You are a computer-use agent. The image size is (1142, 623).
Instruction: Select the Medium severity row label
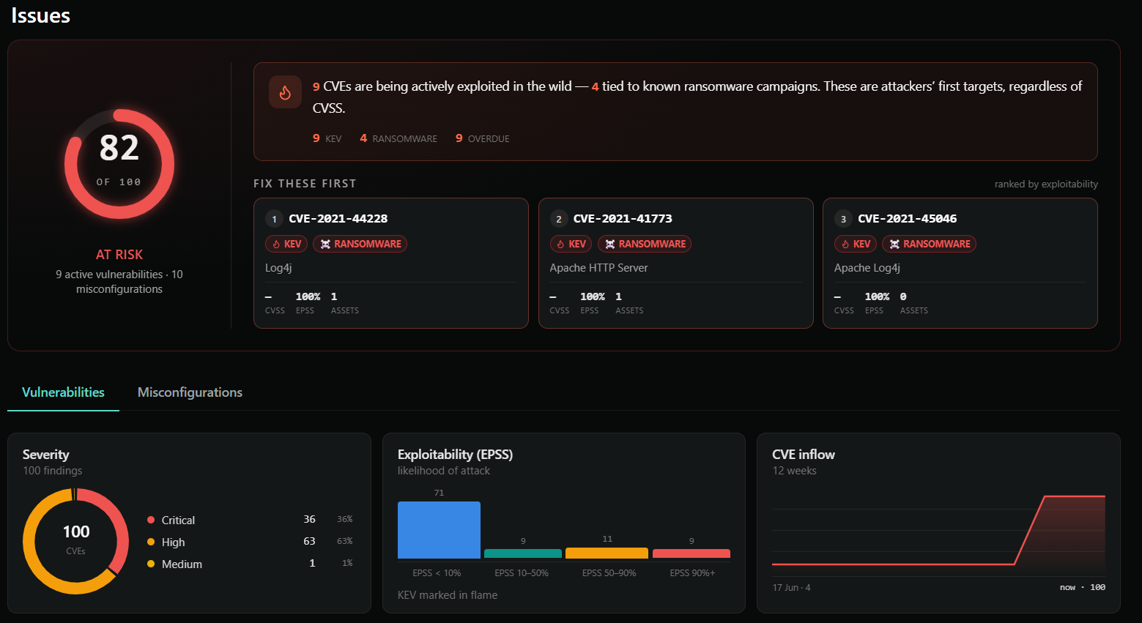[x=182, y=564]
